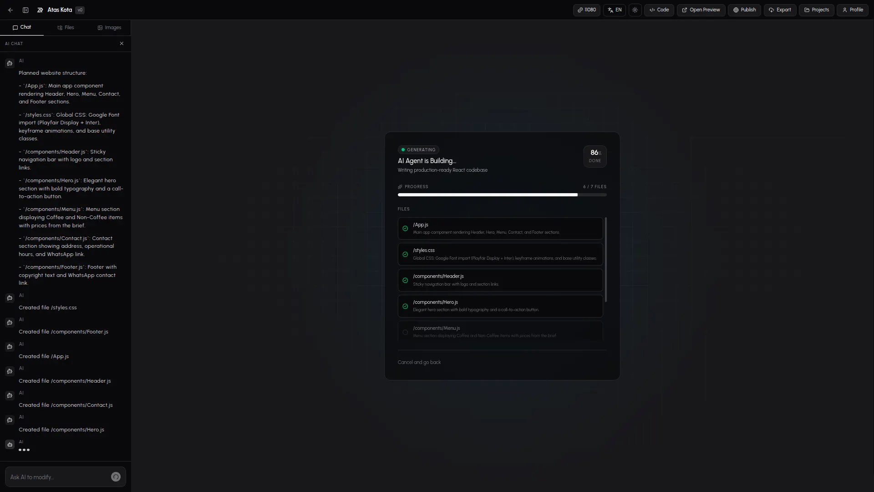This screenshot has width=874, height=492.
Task: Click the Export button
Action: [780, 10]
